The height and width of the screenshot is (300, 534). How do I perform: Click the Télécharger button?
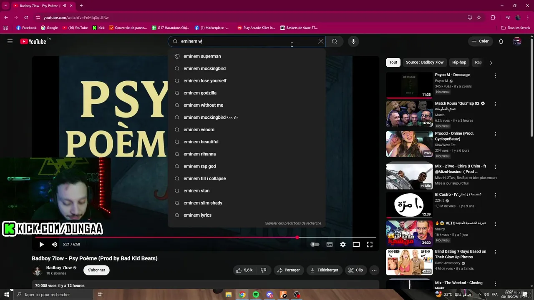pos(324,270)
